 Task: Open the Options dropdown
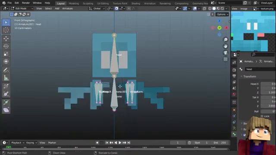(x=223, y=14)
